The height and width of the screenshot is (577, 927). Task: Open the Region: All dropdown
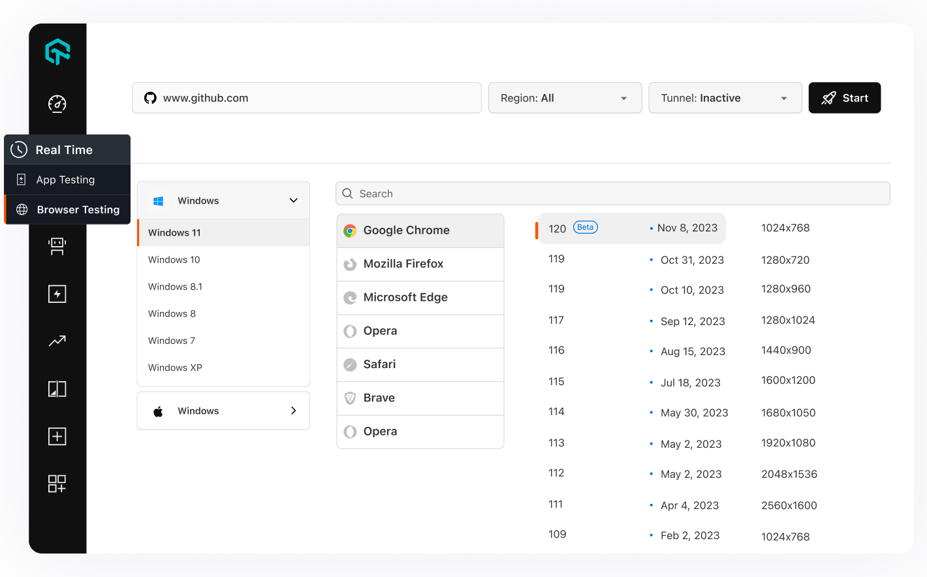tap(565, 98)
